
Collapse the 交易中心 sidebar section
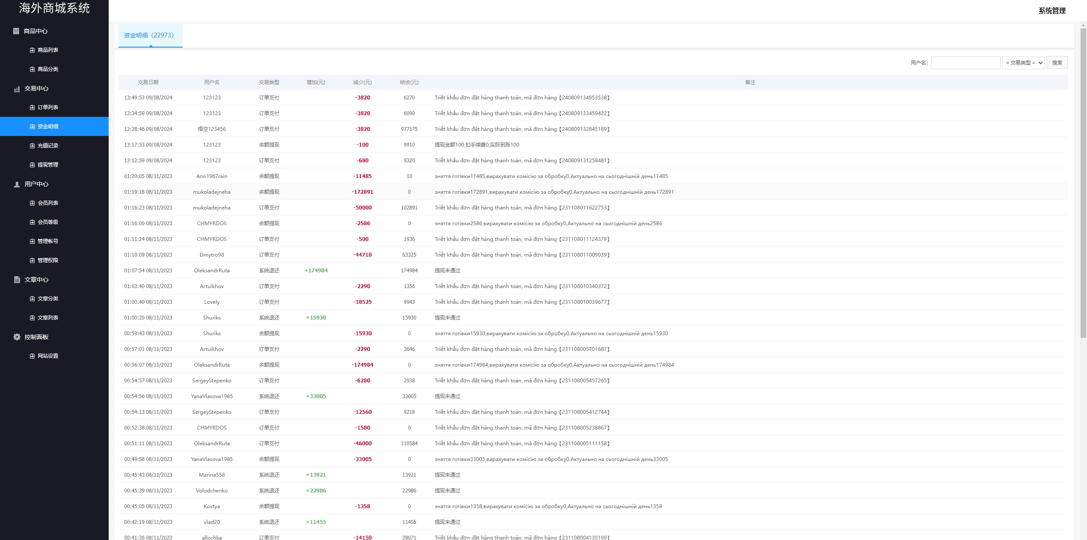coord(37,89)
